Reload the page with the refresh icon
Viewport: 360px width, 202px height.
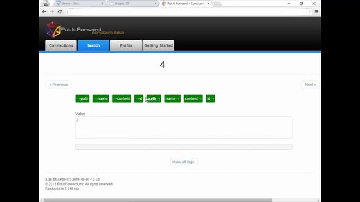click(x=60, y=12)
